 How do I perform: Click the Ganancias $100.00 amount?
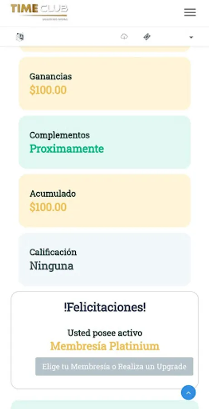(x=48, y=90)
